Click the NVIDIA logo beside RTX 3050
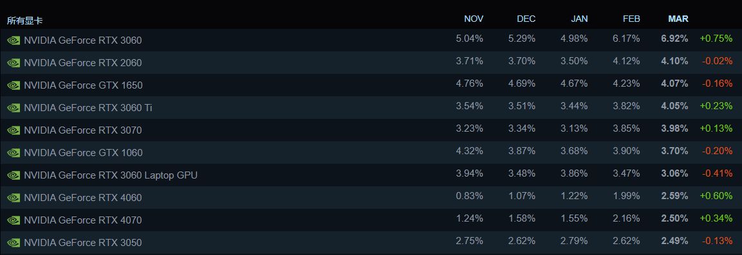The image size is (742, 255). click(x=14, y=243)
